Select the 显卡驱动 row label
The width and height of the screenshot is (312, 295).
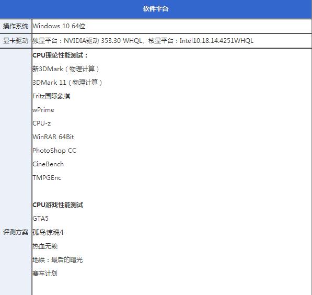coord(16,41)
